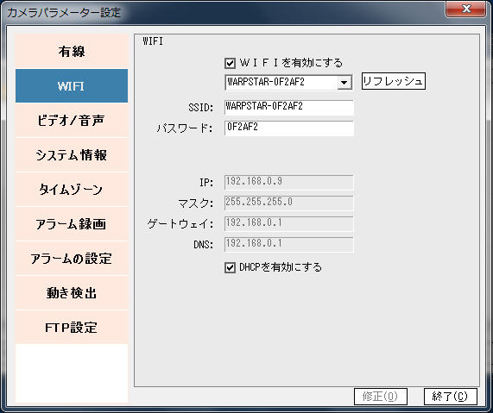
Task: Click the network combo box text WARPSTAR-0F2AF2
Action: click(x=266, y=82)
